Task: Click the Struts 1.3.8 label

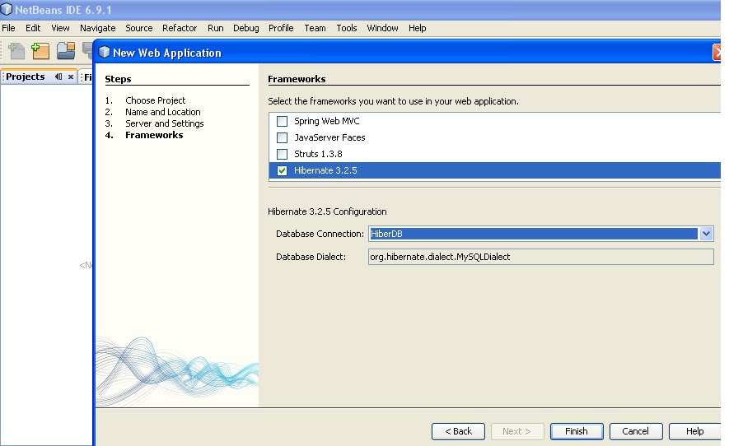Action: pyautogui.click(x=318, y=154)
